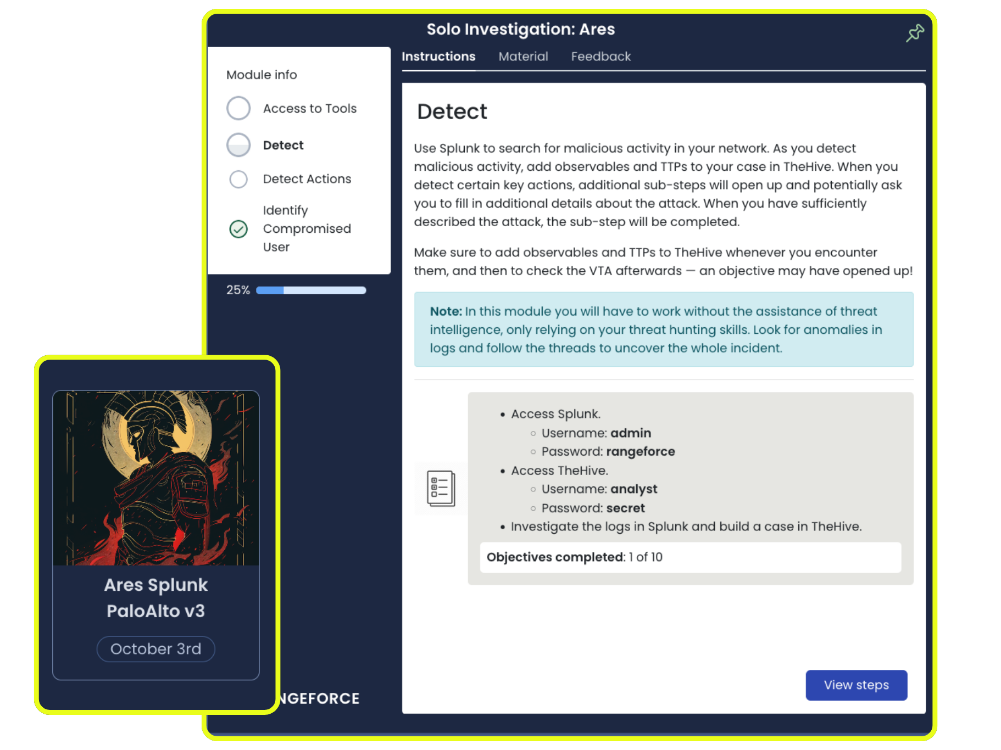
Task: Click the October 3rd date badge
Action: [x=155, y=648]
